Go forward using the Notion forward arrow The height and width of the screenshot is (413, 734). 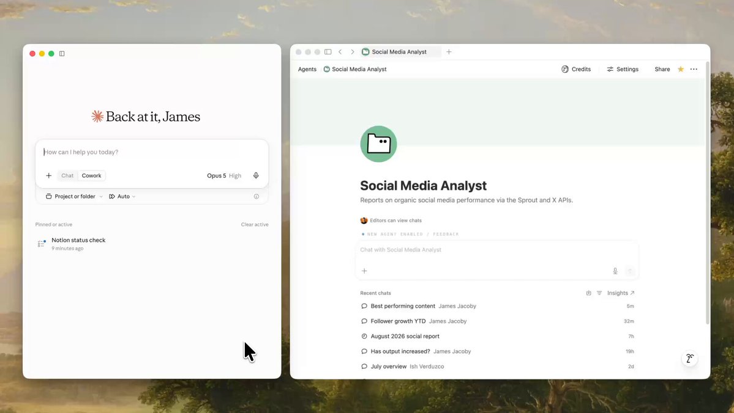(x=353, y=52)
